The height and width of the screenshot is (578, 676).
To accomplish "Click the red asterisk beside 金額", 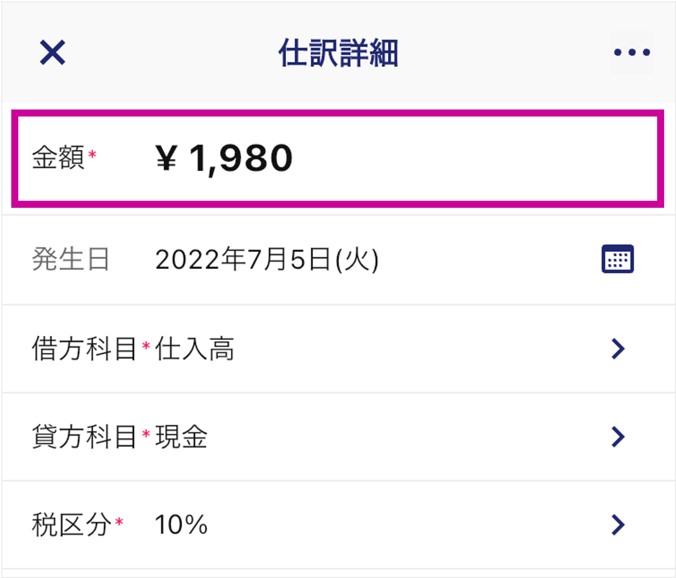I will coord(92,154).
